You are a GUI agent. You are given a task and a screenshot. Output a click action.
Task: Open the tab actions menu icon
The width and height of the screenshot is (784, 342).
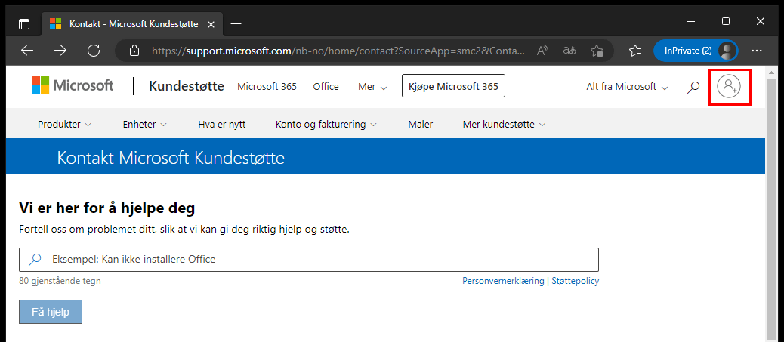pyautogui.click(x=24, y=24)
